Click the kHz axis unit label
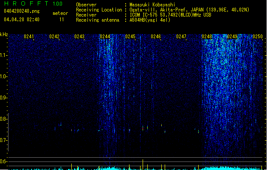This screenshot has height=170, width=267. 4,34
